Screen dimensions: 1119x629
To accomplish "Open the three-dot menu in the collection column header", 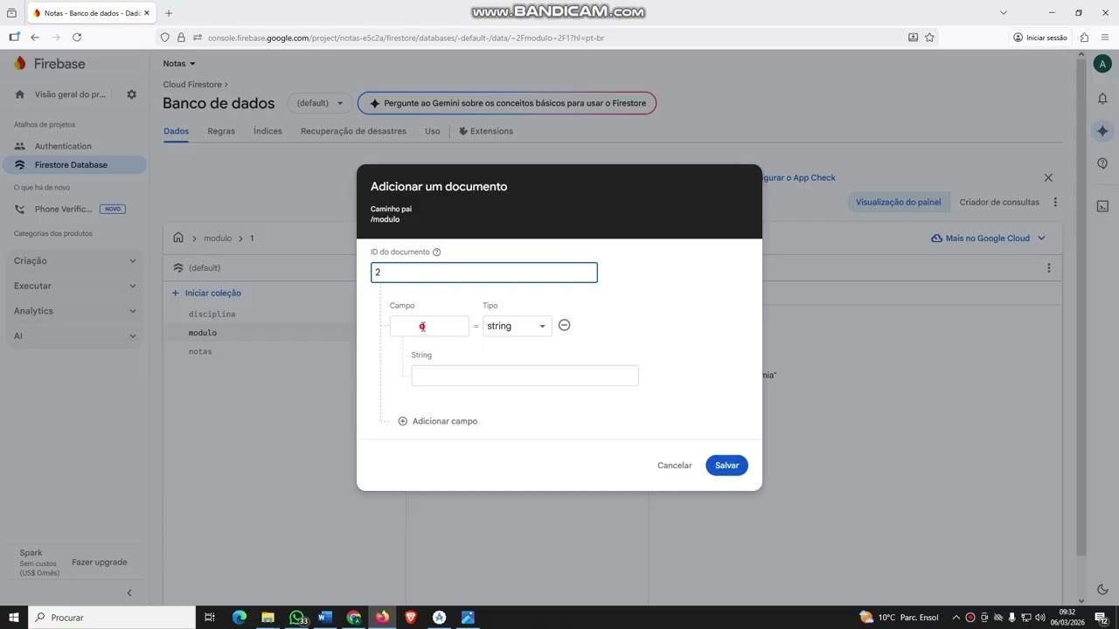I will [1049, 268].
